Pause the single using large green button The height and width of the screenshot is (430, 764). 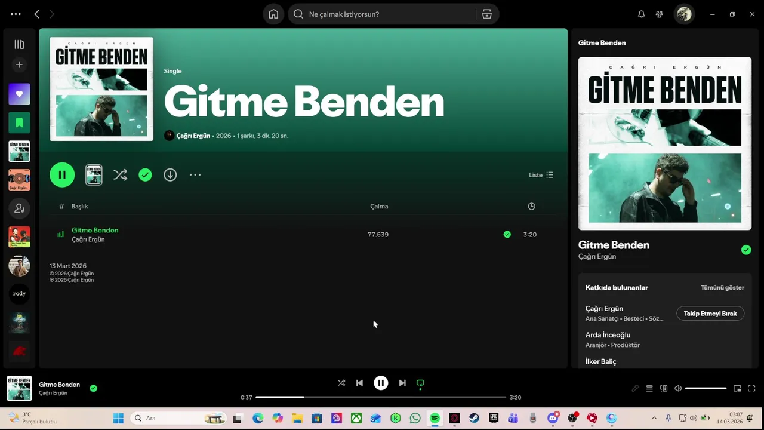62,175
